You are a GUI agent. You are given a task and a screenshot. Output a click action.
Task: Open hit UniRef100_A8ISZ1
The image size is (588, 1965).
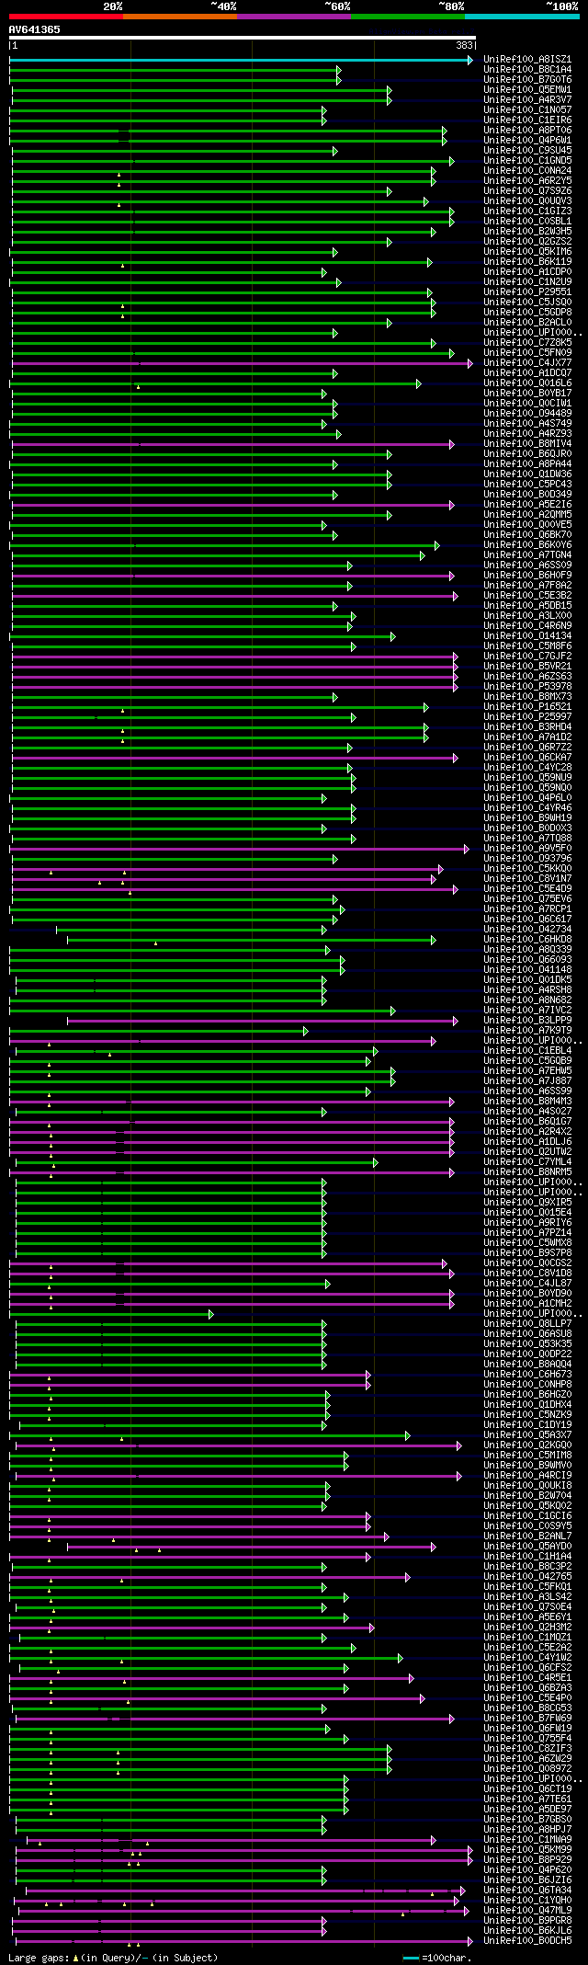[x=527, y=60]
